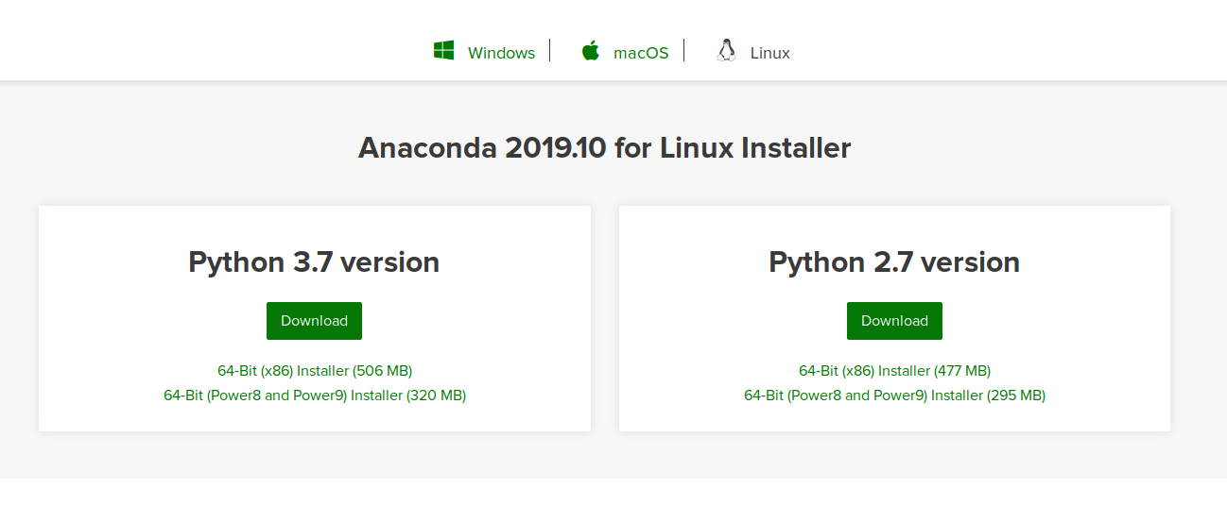The height and width of the screenshot is (522, 1227).
Task: Switch to the Windows tab label
Action: [501, 53]
